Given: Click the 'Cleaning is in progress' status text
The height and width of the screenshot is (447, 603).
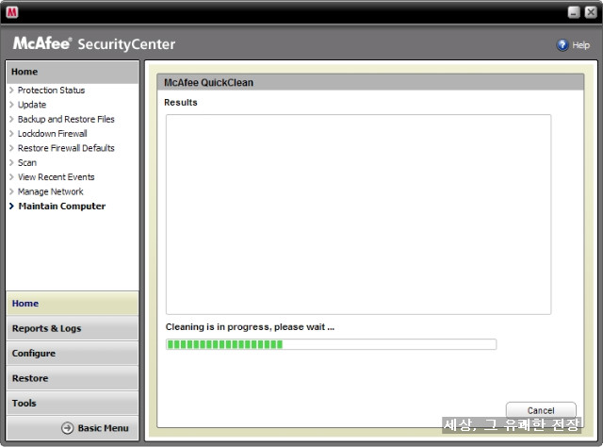Looking at the screenshot, I should tap(250, 327).
